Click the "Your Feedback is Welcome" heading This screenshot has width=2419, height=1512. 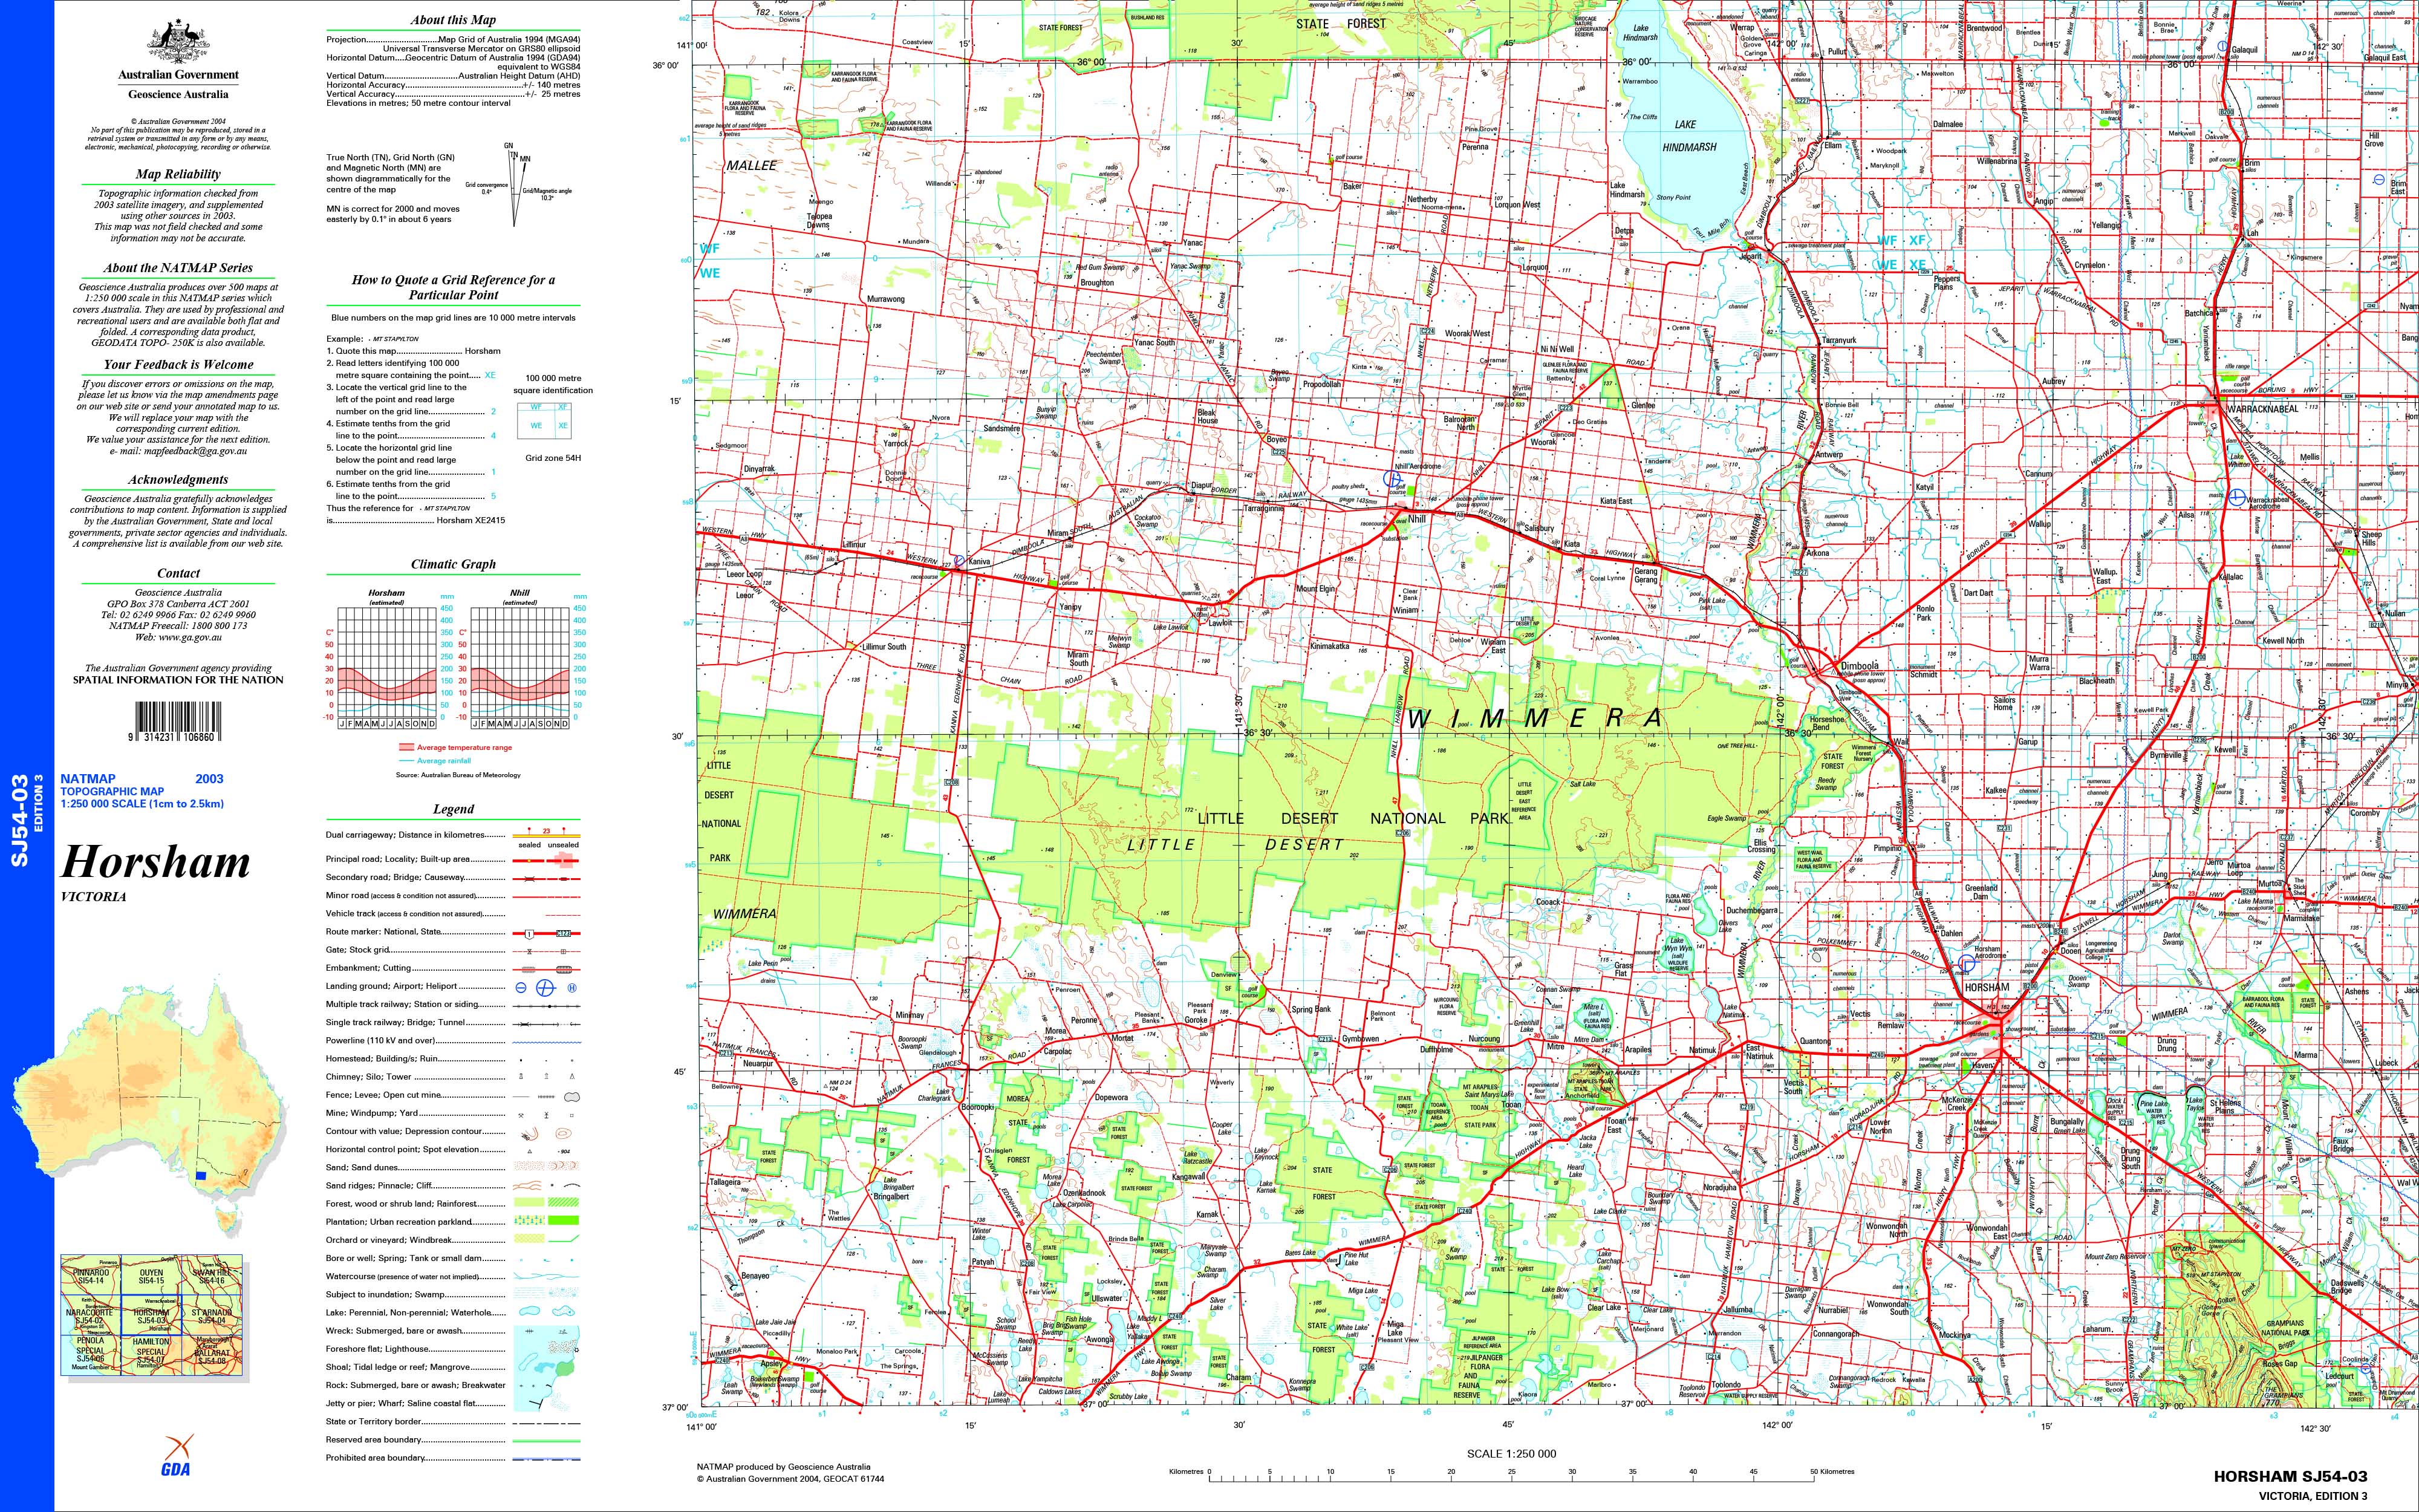tap(178, 365)
